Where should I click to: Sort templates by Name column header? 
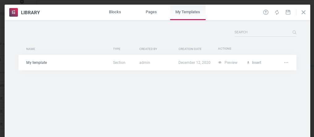[31, 49]
